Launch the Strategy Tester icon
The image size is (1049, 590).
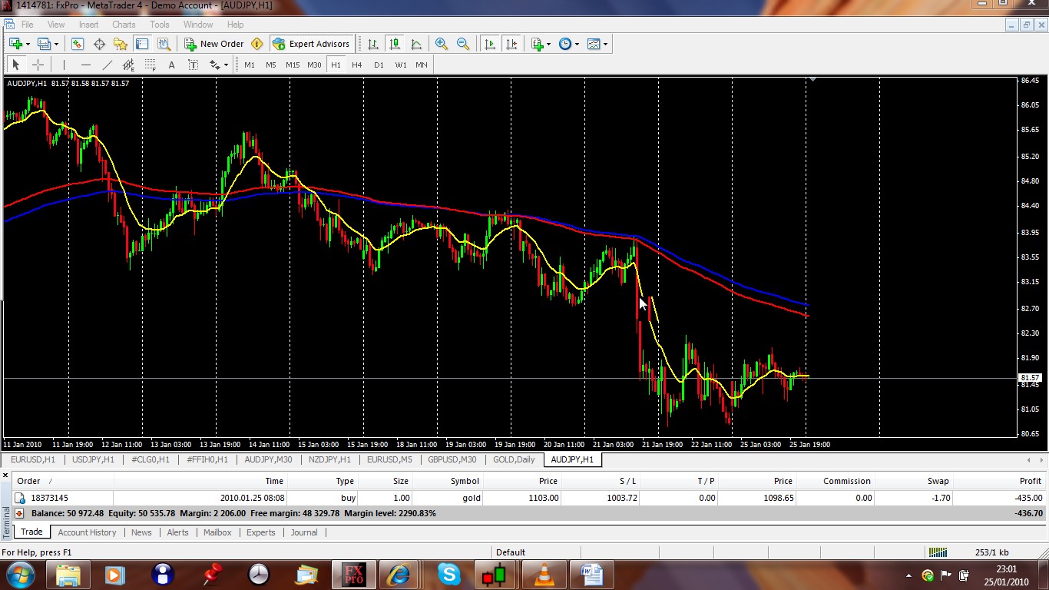(163, 44)
